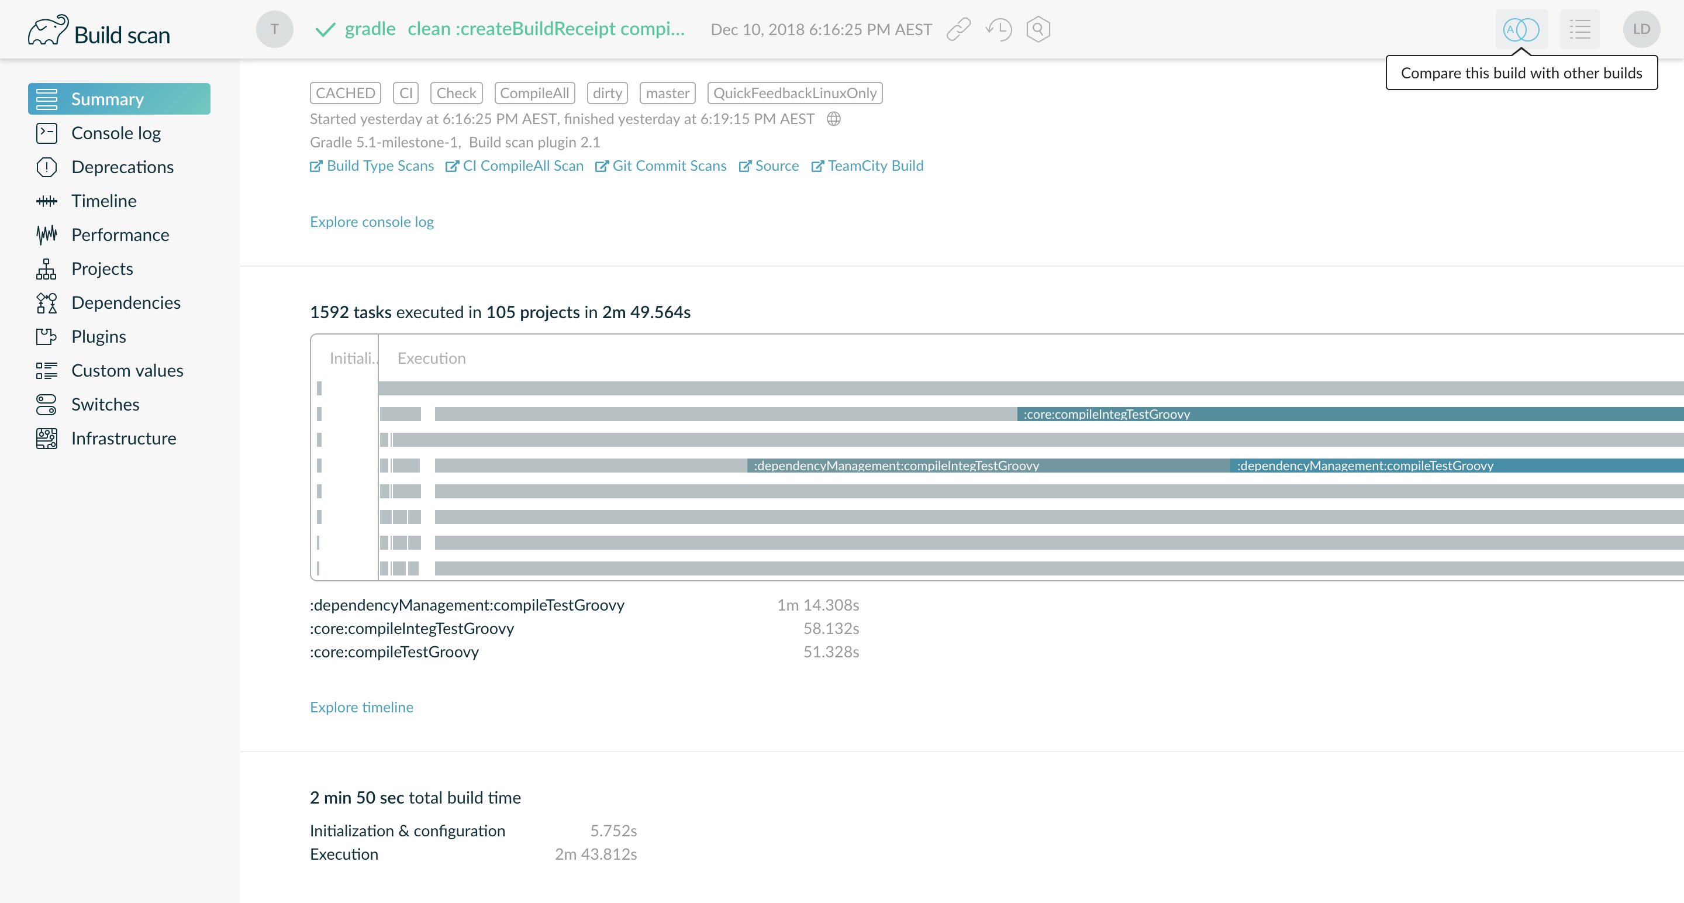This screenshot has width=1684, height=903.
Task: Follow the Git Commit Scans link
Action: point(669,166)
